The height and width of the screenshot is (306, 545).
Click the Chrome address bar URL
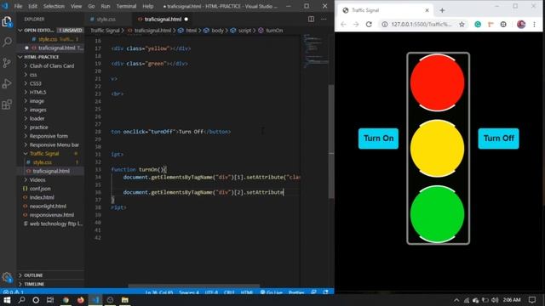(x=422, y=25)
